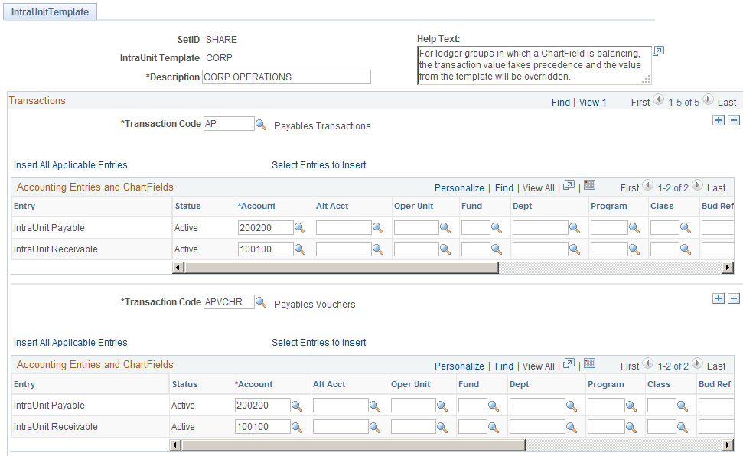Screen dimensions: 743x456
Task: Click Select Entries to Insert under Payables Vouchers
Action: click(318, 343)
